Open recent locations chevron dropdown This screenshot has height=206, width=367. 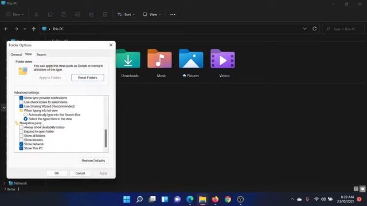(25, 29)
